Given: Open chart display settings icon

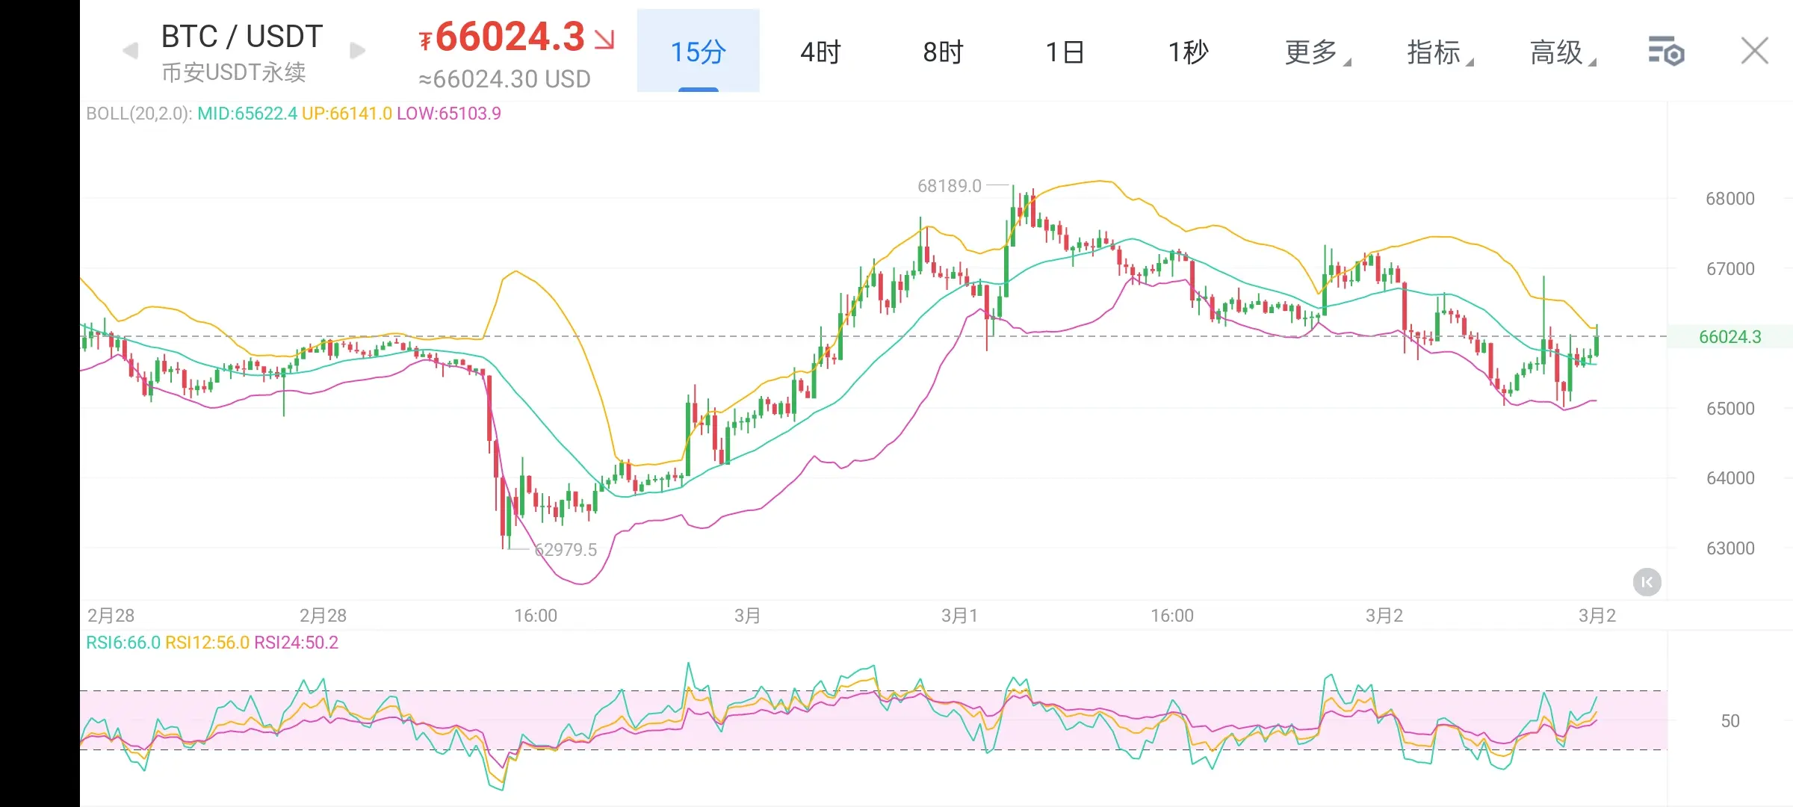Looking at the screenshot, I should coord(1665,52).
